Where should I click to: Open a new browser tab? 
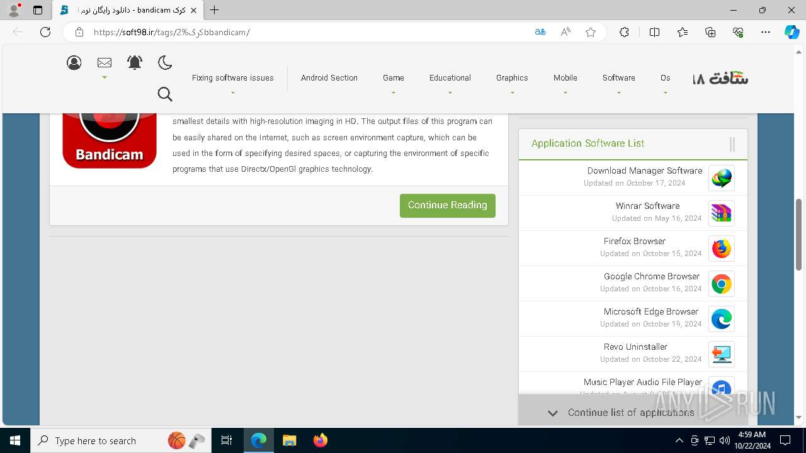[215, 10]
